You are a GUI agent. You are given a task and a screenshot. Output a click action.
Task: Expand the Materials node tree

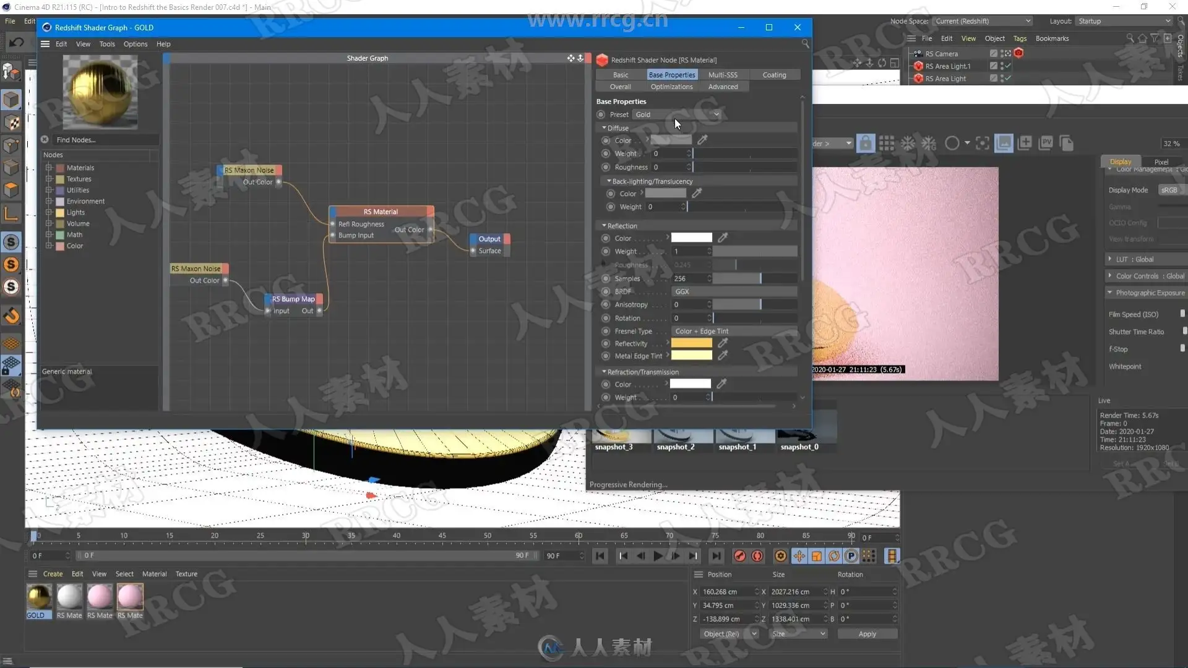49,168
